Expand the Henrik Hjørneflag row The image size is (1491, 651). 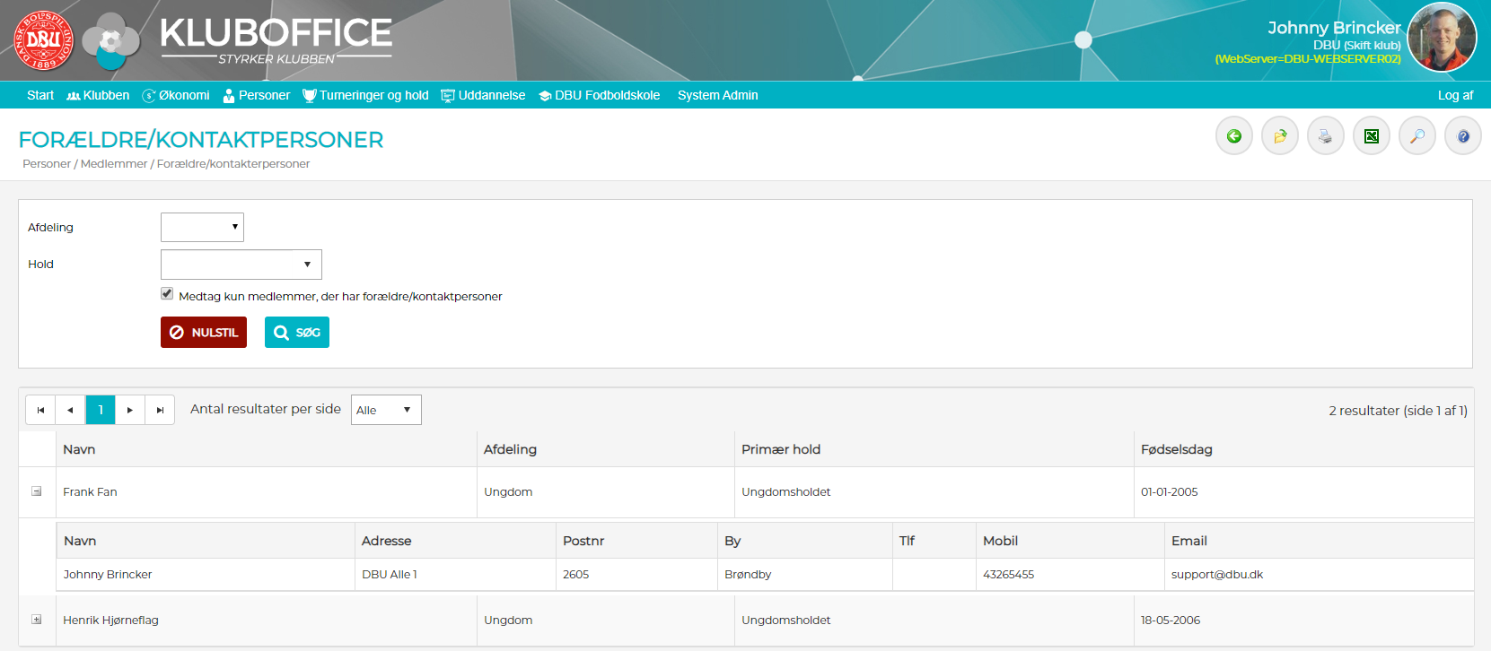pyautogui.click(x=37, y=620)
